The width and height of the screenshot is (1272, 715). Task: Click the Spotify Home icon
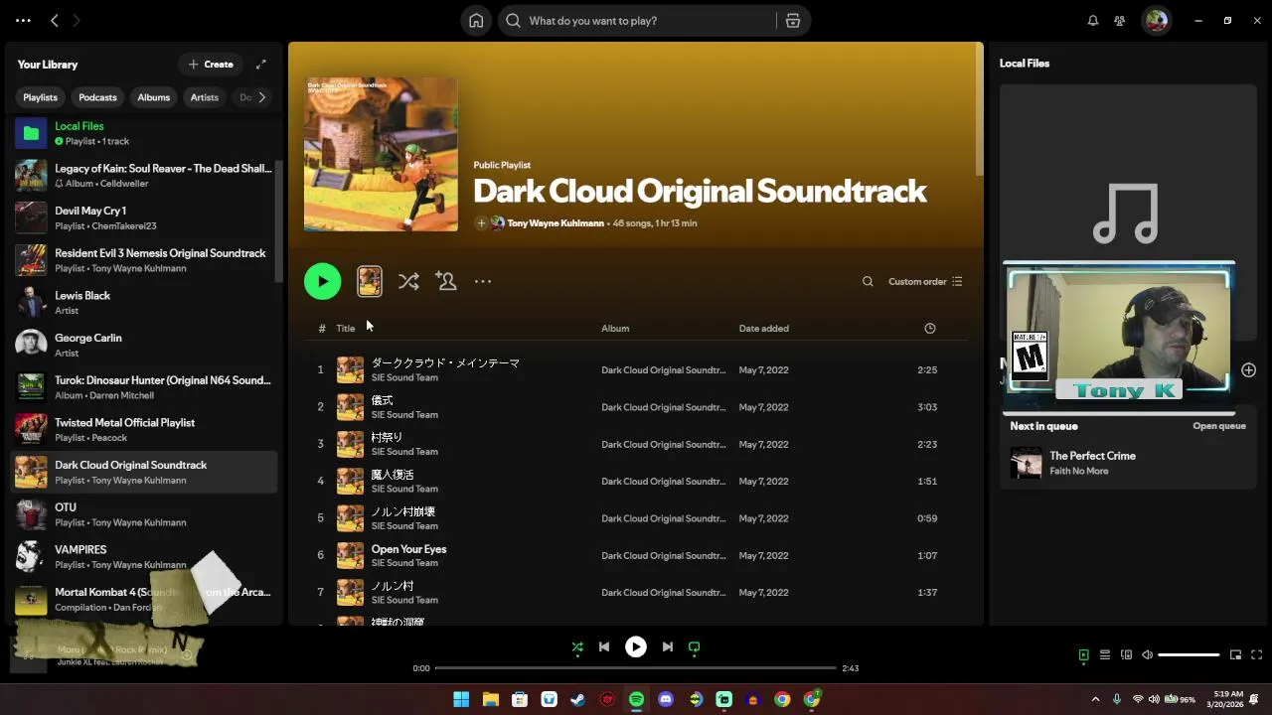coord(476,21)
